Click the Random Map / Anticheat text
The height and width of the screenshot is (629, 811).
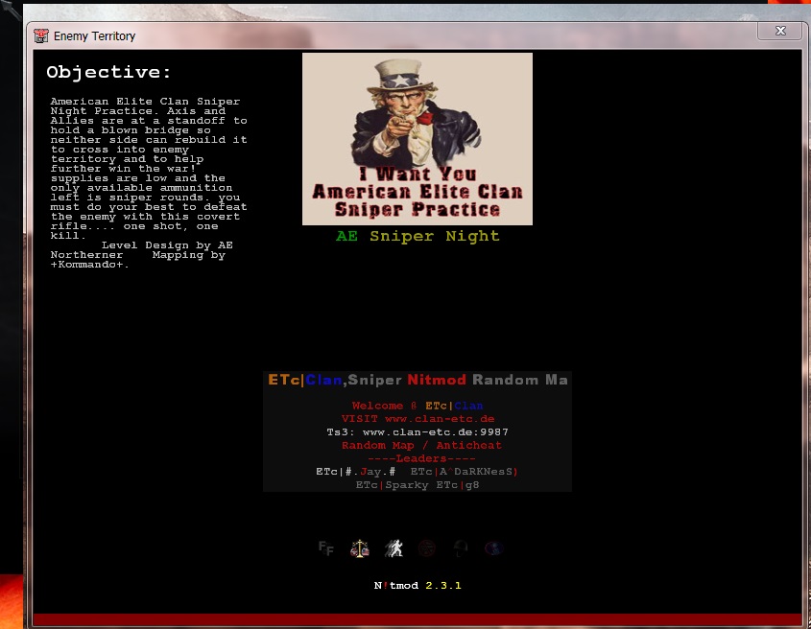(421, 445)
